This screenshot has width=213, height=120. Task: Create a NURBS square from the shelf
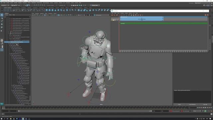pyautogui.click(x=8, y=10)
